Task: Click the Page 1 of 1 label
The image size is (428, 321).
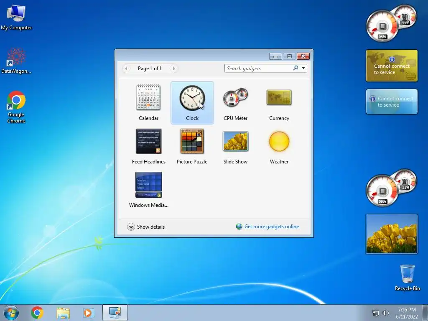Action: (150, 69)
